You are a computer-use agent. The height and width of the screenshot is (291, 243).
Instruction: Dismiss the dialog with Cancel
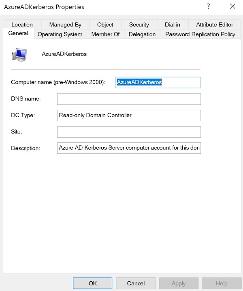136,283
